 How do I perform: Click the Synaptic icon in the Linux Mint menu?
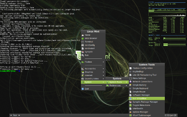coord(83,52)
